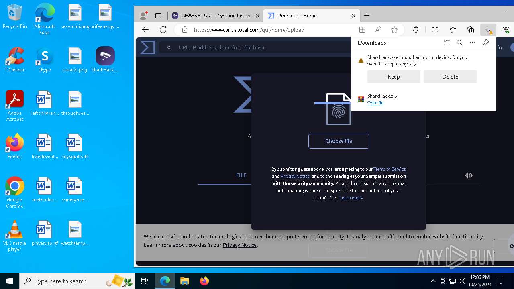
Task: Toggle Edge split screen view
Action: (435, 30)
